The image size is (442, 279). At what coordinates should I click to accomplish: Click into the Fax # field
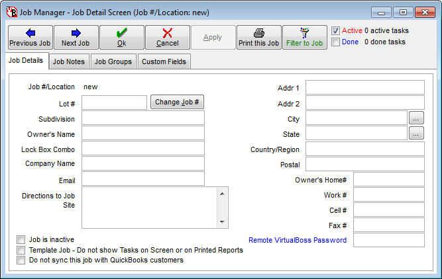(389, 225)
